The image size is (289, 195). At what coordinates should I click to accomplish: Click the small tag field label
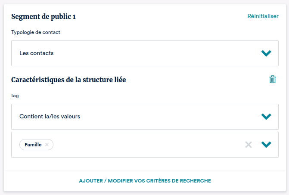click(15, 96)
